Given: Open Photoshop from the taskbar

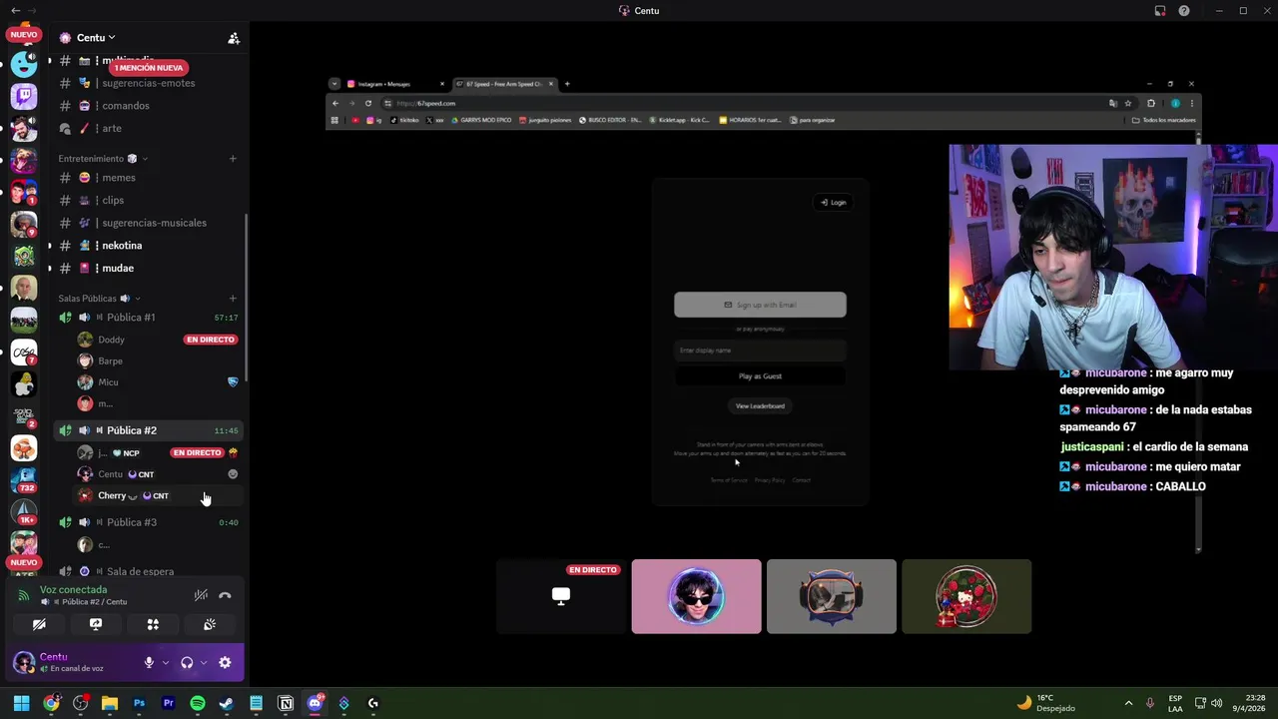Looking at the screenshot, I should (139, 703).
